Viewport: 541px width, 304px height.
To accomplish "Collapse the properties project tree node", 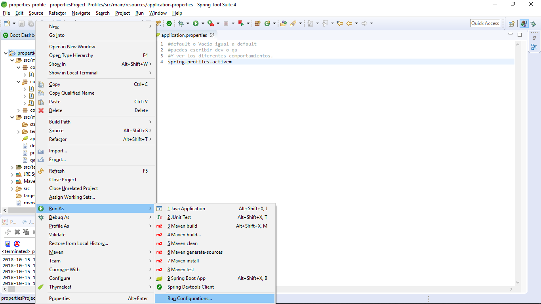I will [5, 53].
